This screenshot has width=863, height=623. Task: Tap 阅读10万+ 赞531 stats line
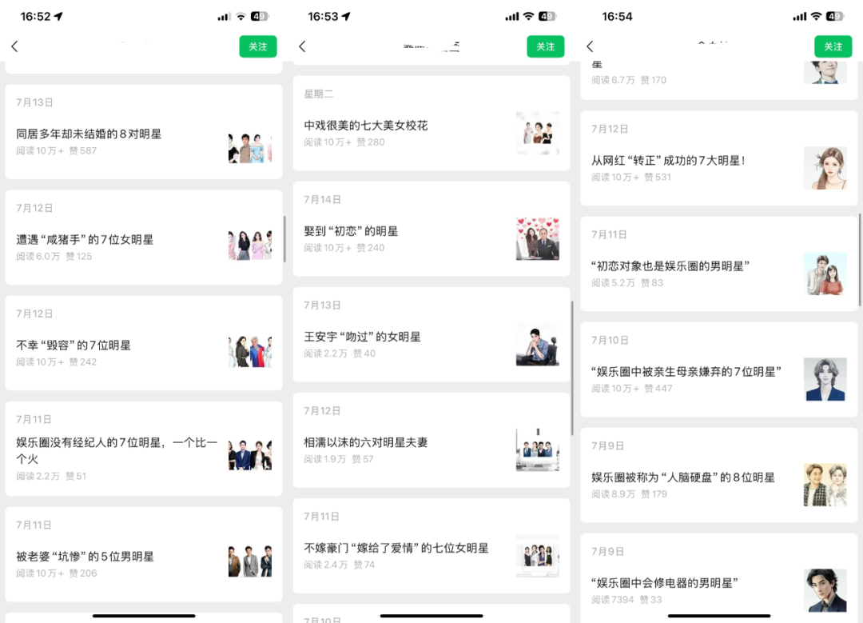point(631,177)
